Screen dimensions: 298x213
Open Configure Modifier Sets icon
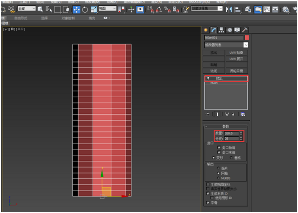pos(243,114)
